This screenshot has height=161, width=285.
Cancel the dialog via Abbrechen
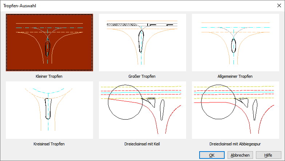point(240,155)
